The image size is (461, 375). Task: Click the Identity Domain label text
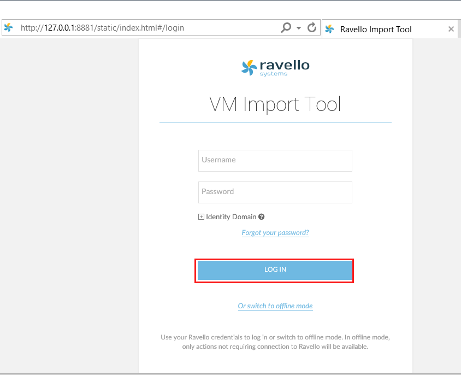231,217
